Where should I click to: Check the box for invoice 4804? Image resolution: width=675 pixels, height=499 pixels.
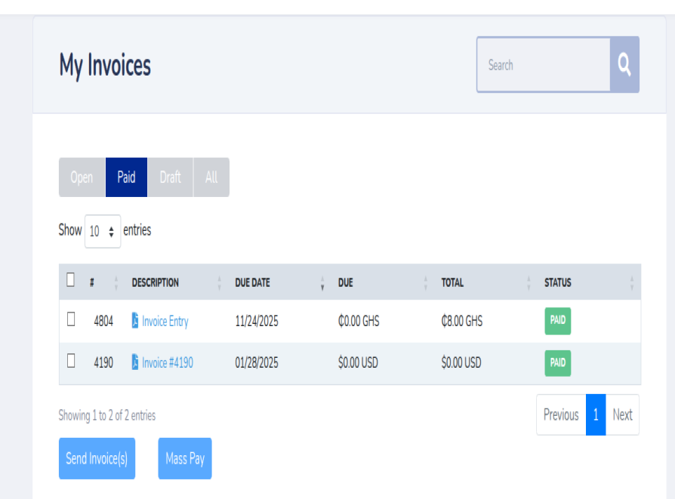(x=71, y=319)
